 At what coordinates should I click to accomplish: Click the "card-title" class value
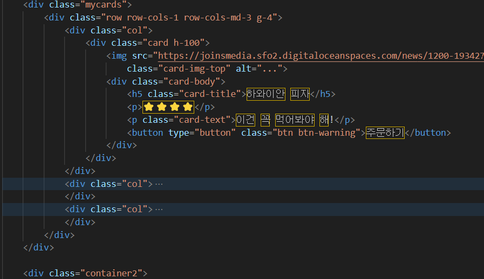click(x=207, y=94)
